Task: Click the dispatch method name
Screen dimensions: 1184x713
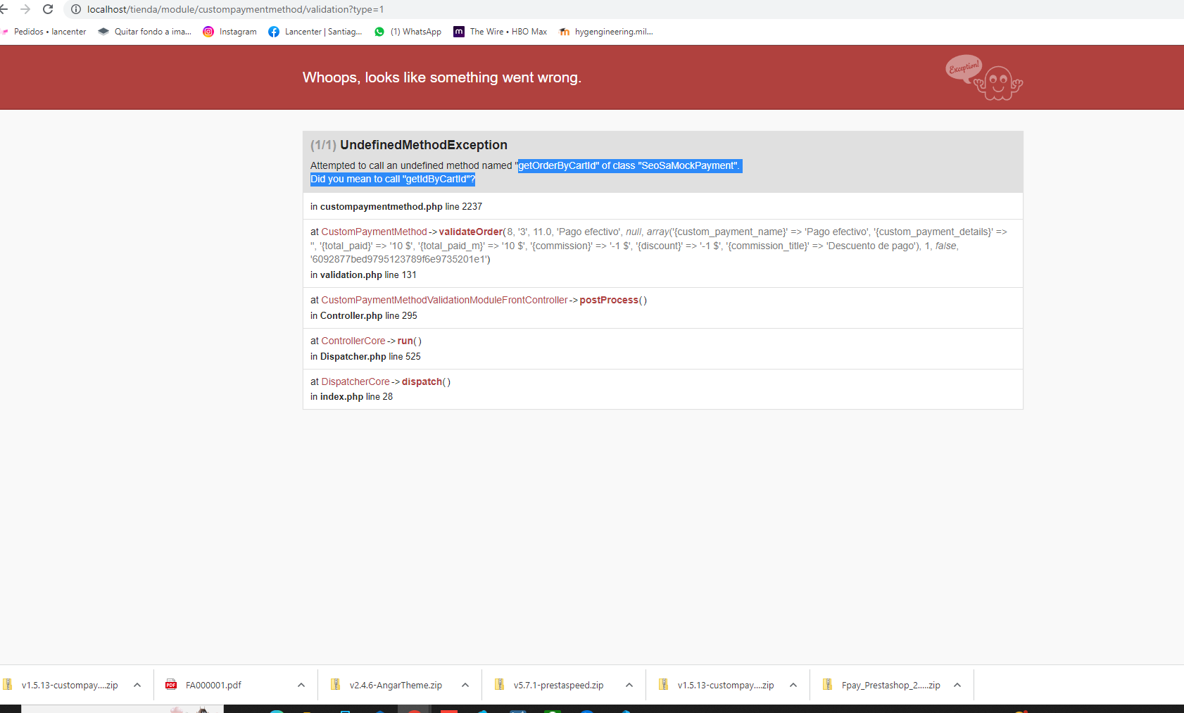Action: coord(422,382)
